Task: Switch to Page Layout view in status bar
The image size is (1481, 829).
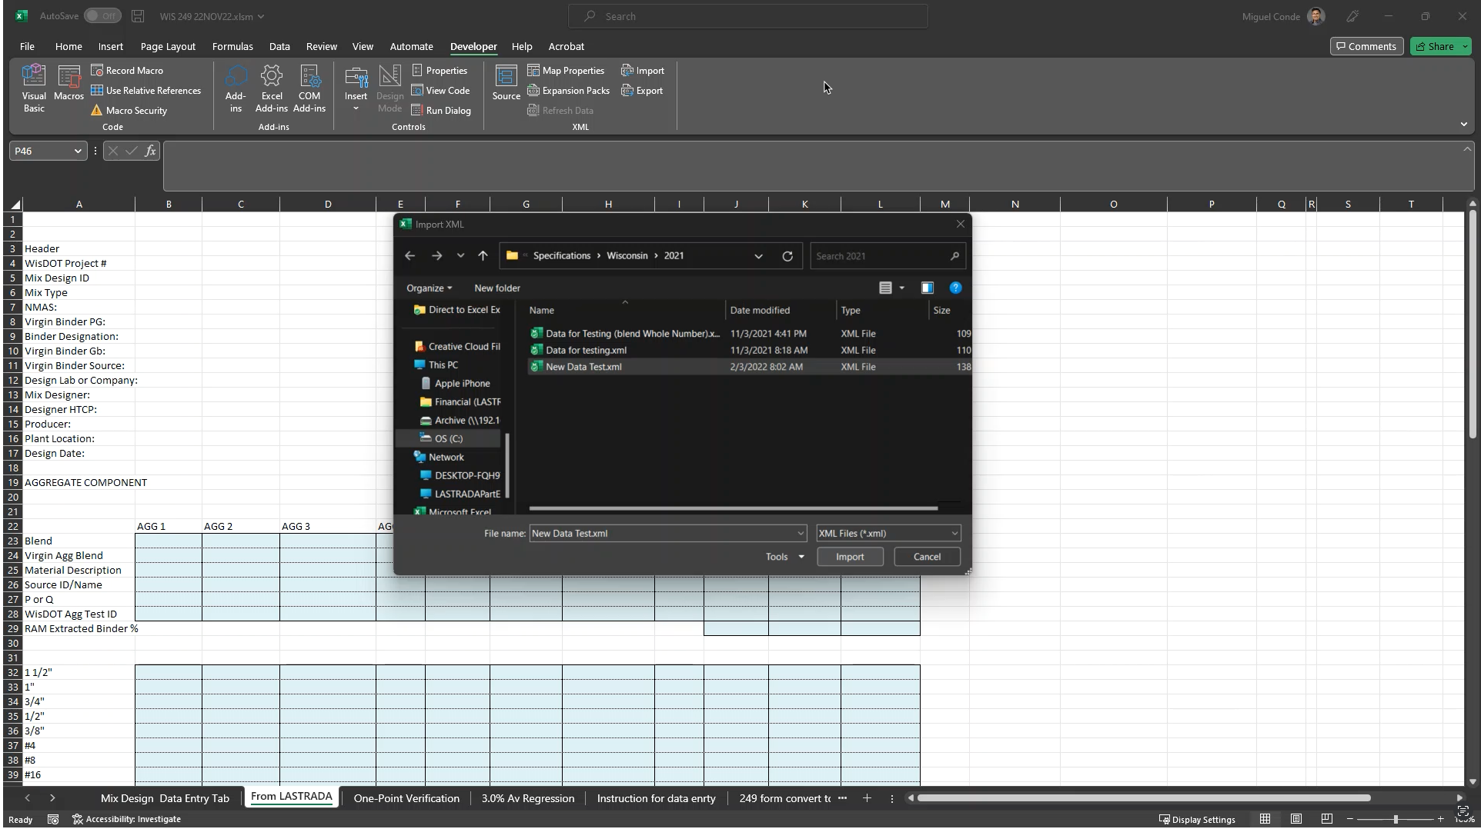Action: (x=1296, y=819)
